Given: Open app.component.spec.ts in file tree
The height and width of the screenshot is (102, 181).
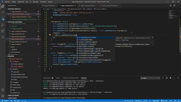Looking at the screenshot, I should click(19, 42).
